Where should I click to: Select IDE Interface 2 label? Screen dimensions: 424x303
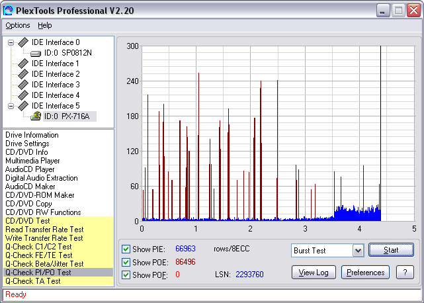click(56, 74)
